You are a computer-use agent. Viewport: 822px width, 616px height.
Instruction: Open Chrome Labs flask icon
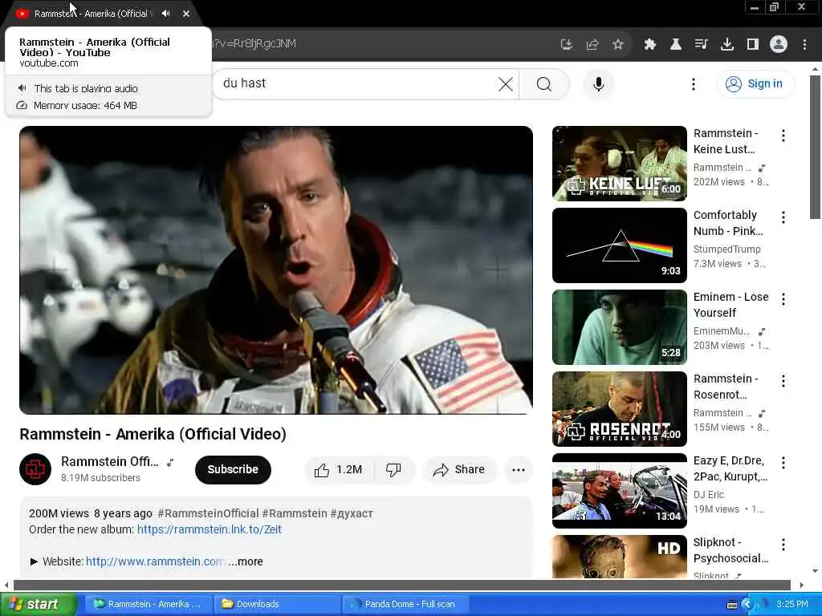676,45
